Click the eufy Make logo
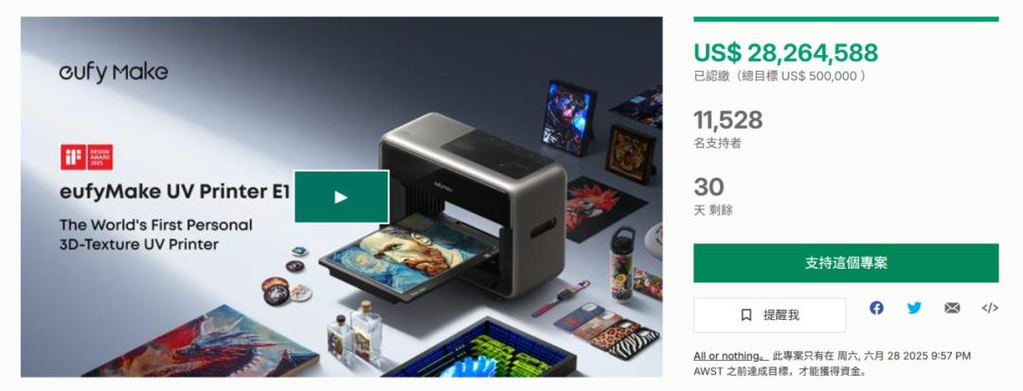 [x=114, y=72]
